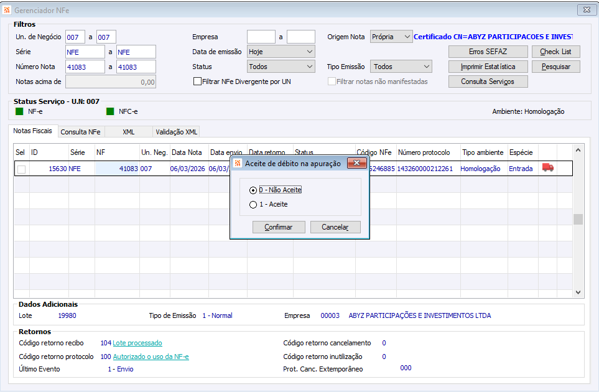Open the Tipo Emissão dropdown

click(x=401, y=67)
